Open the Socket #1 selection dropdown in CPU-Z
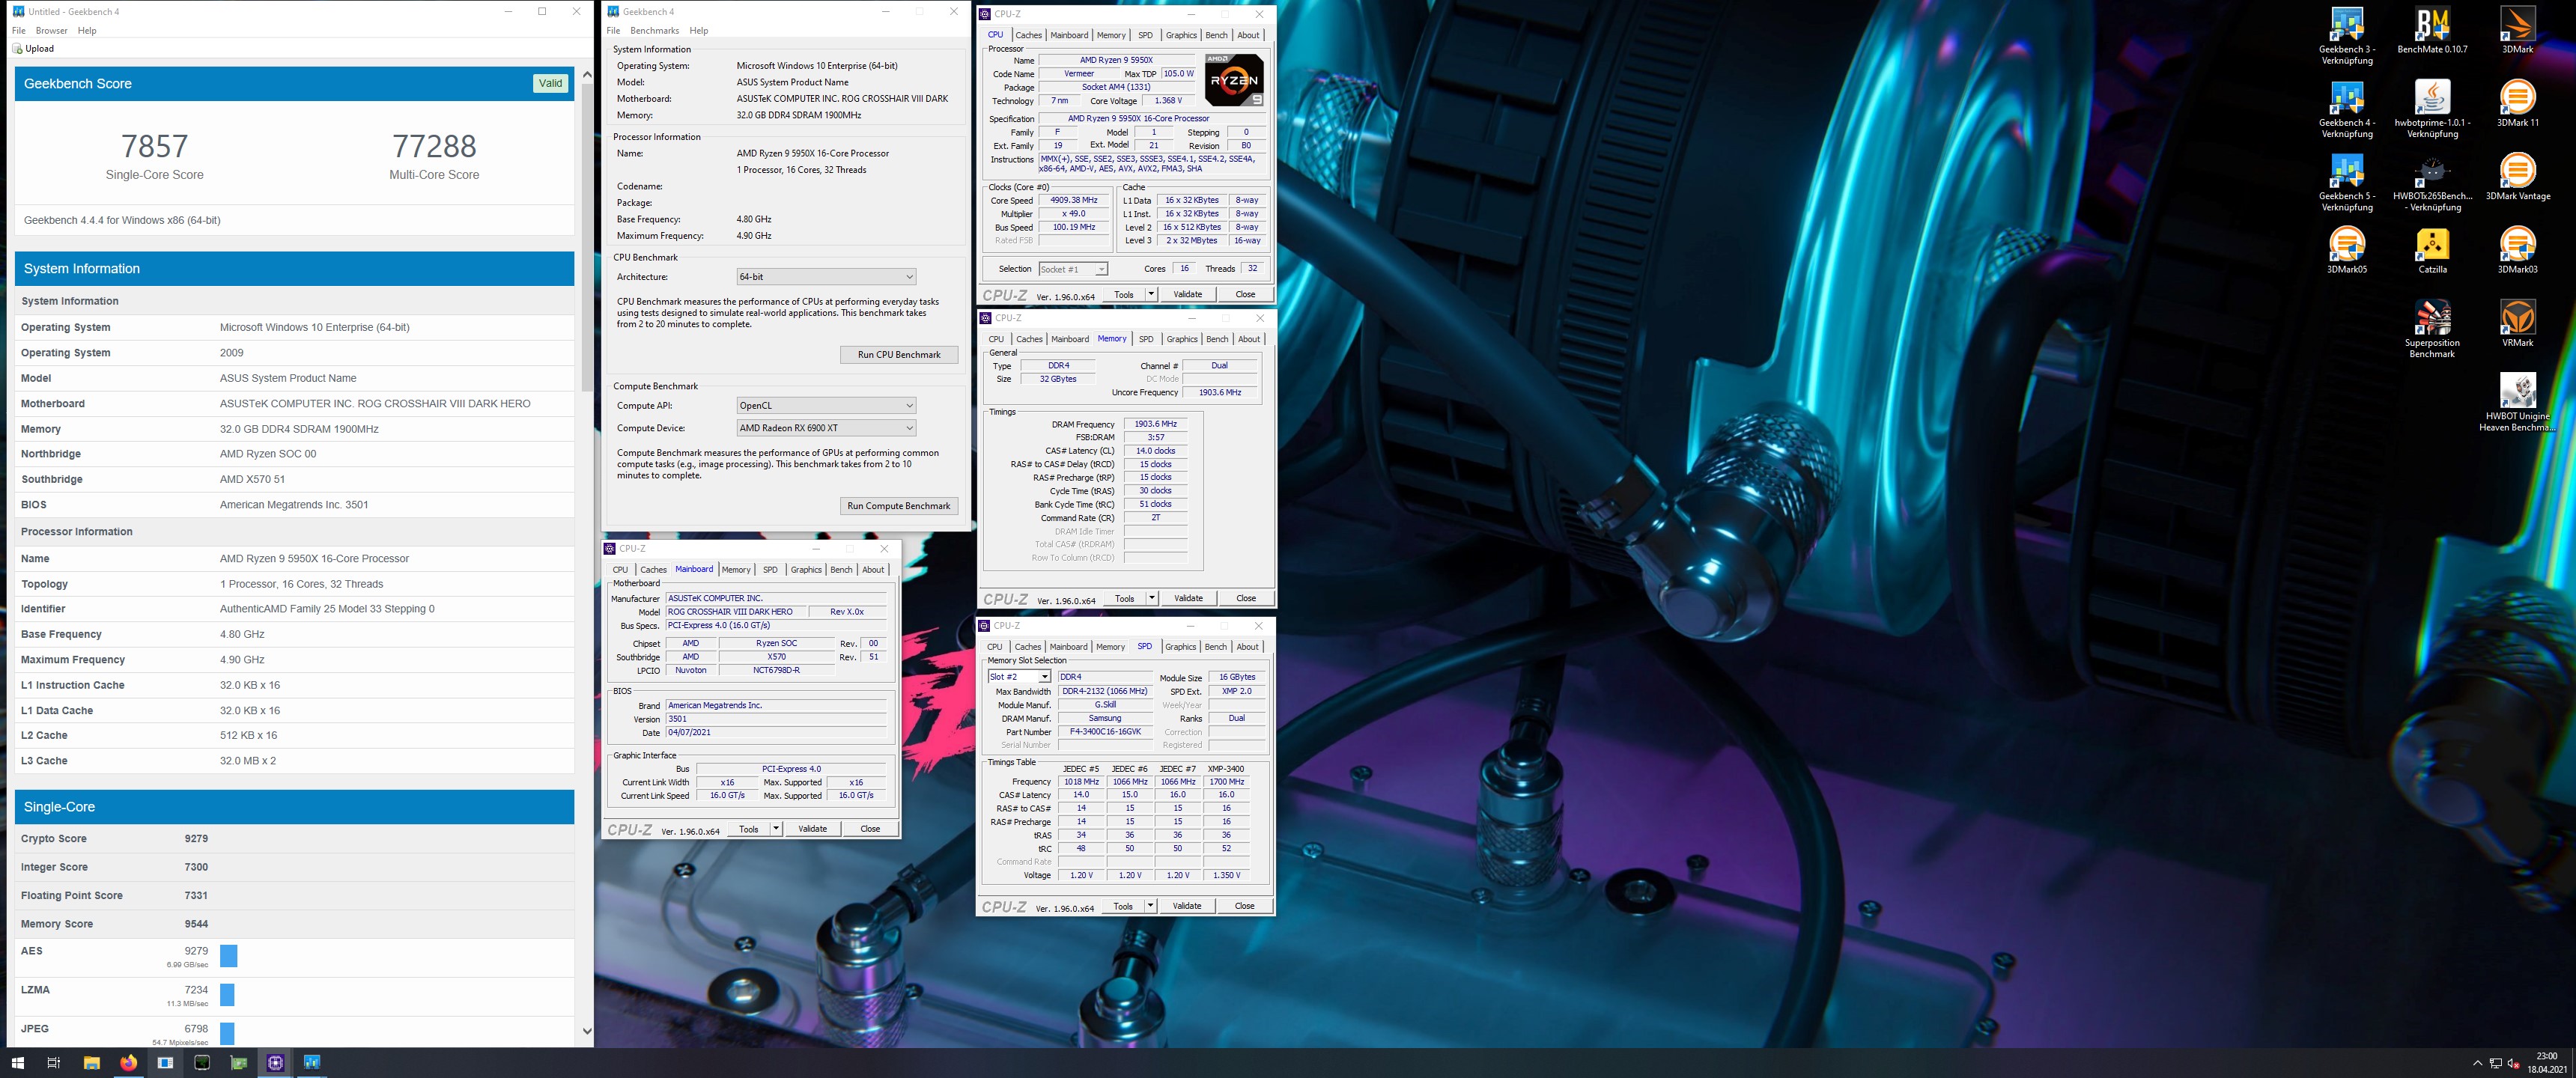Viewport: 2576px width, 1078px height. point(1072,269)
